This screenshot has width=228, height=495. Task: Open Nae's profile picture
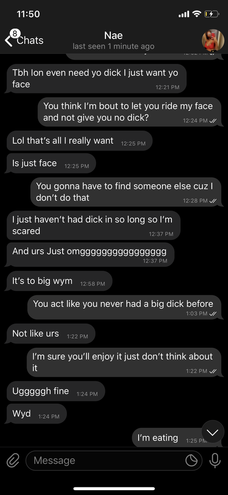(213, 40)
